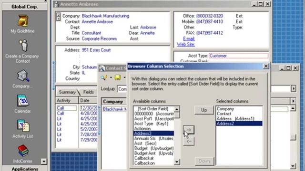This screenshot has height=171, width=305.
Task: Click the Down button
Action: tap(204, 161)
